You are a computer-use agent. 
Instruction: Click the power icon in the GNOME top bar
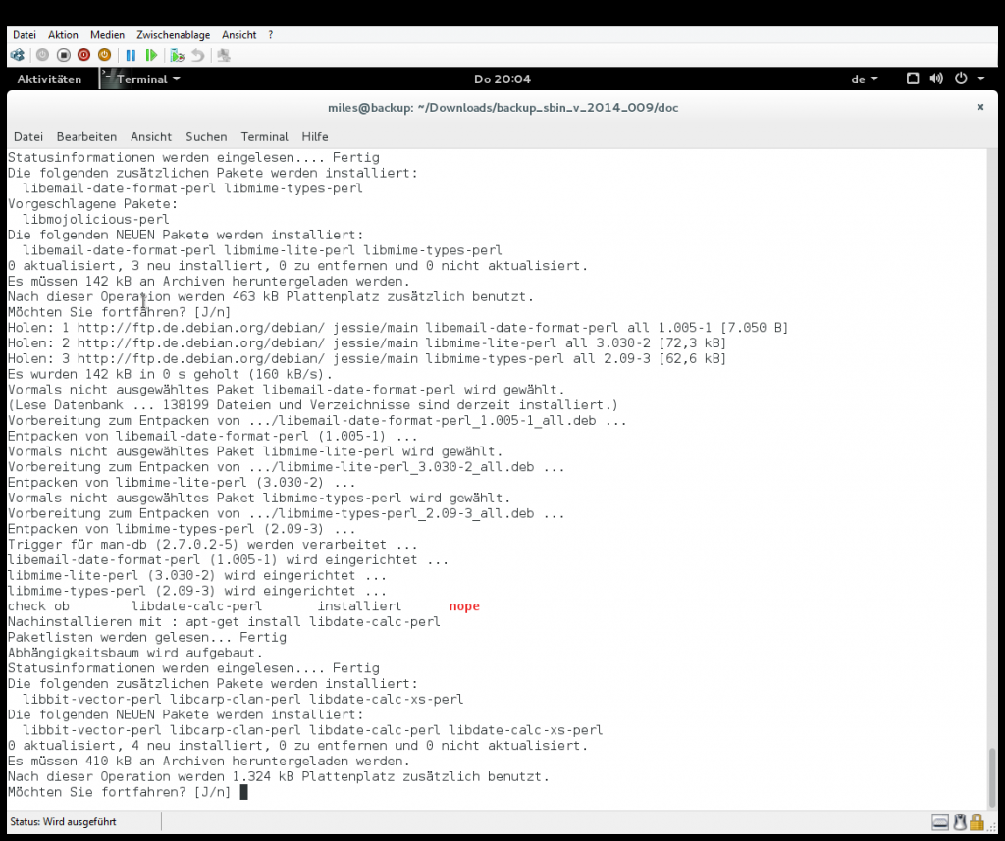(x=961, y=79)
